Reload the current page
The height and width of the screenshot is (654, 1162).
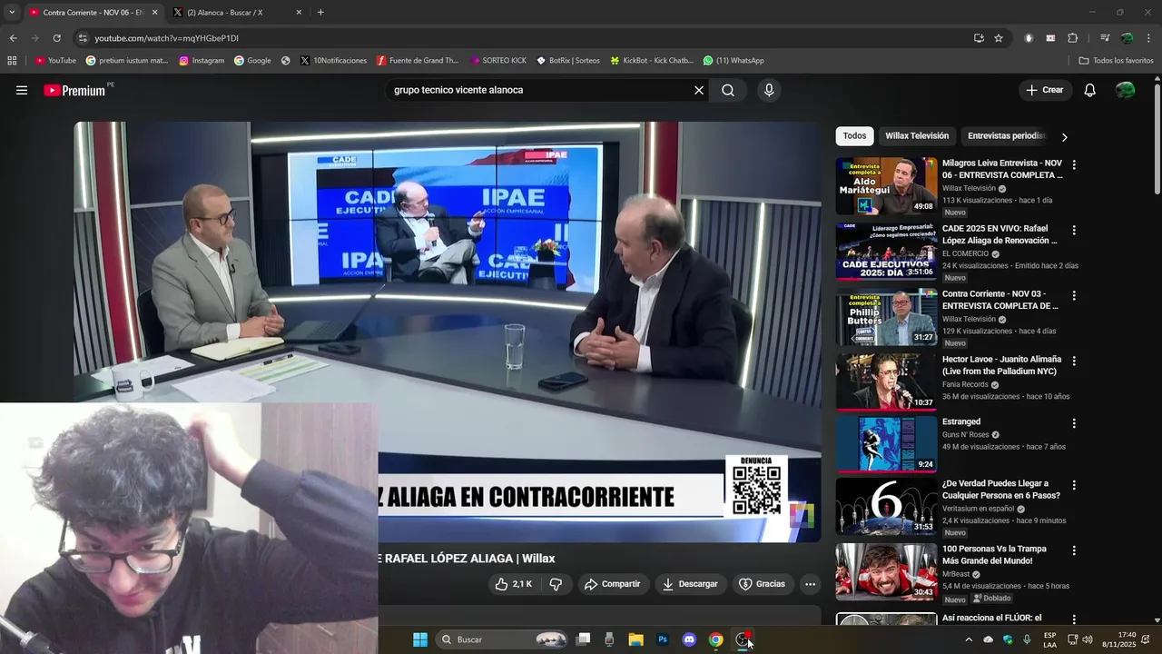pyautogui.click(x=56, y=38)
